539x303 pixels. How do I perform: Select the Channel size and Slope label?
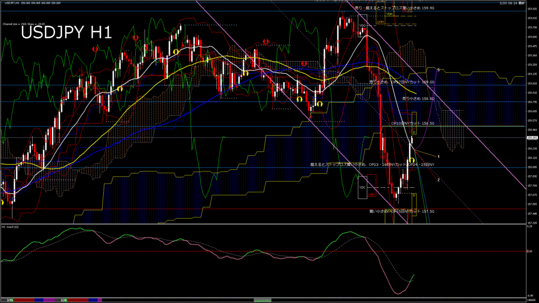pyautogui.click(x=23, y=24)
